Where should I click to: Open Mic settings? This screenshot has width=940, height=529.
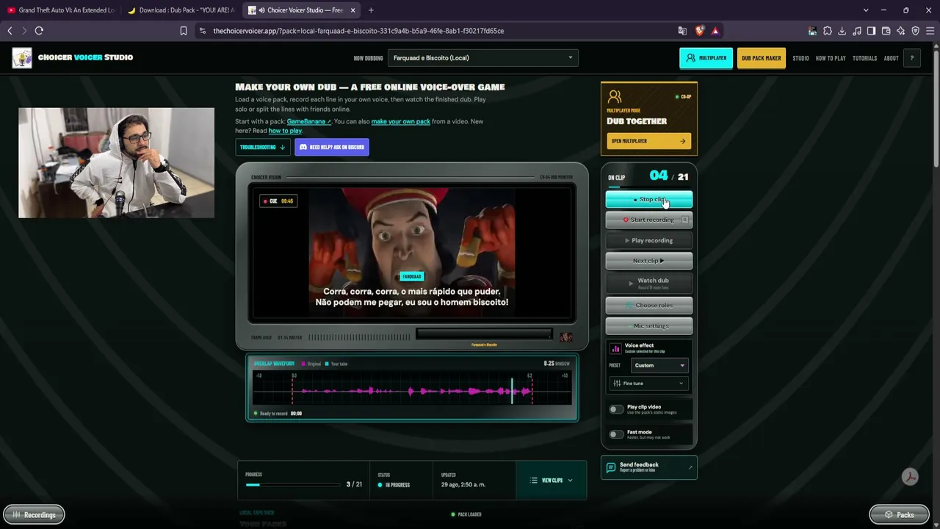point(649,325)
